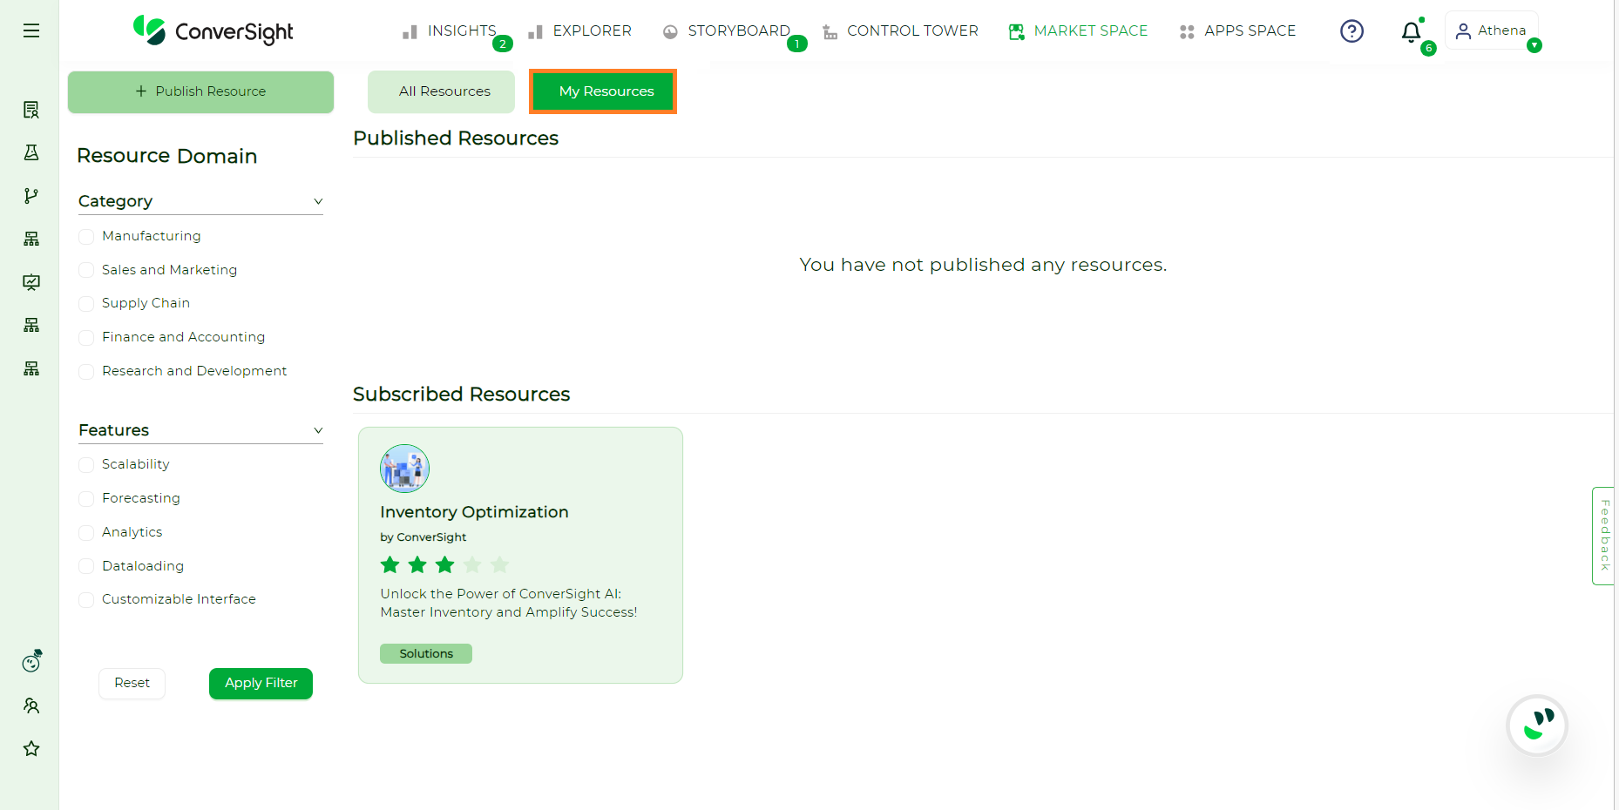Open the Inventory Optimization card title
Viewport: 1619px width, 810px height.
(x=474, y=512)
